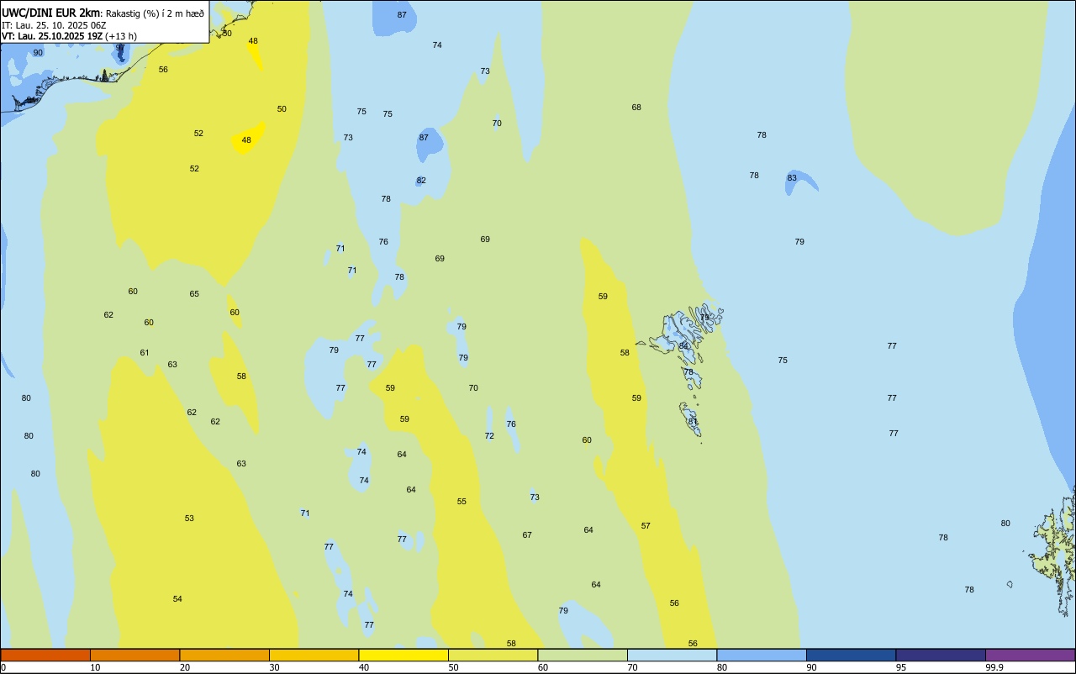
Task: Click the legend tick label 95
Action: click(901, 667)
